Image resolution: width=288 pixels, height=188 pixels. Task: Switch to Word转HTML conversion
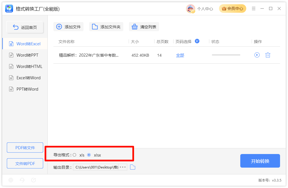25,67
